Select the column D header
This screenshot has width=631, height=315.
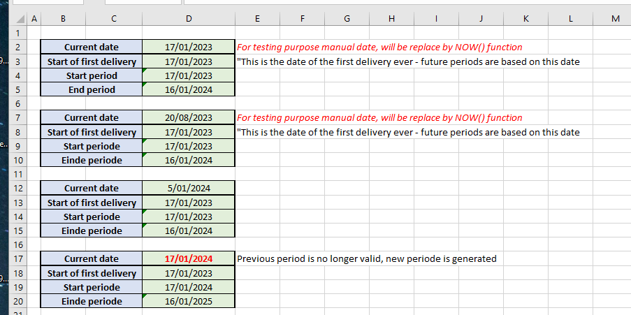(x=189, y=19)
